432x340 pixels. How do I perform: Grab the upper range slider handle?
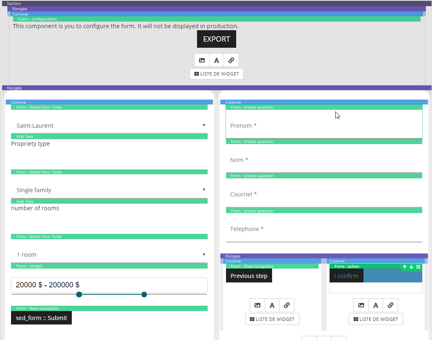tap(144, 295)
